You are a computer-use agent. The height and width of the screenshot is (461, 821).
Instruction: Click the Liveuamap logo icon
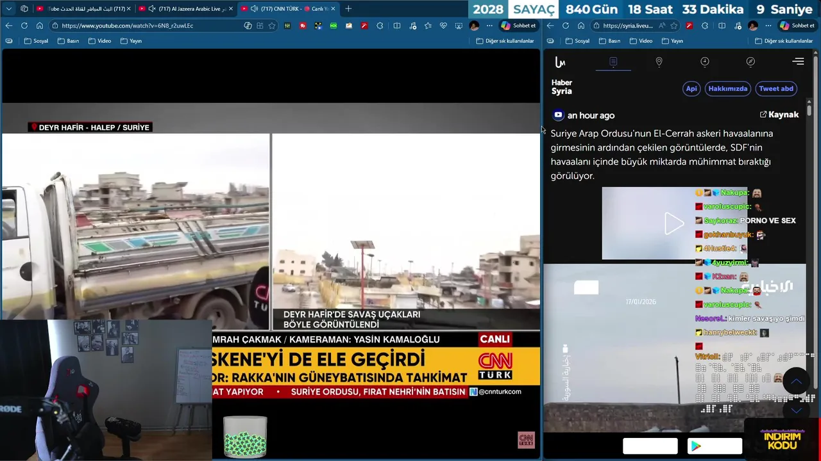point(560,62)
